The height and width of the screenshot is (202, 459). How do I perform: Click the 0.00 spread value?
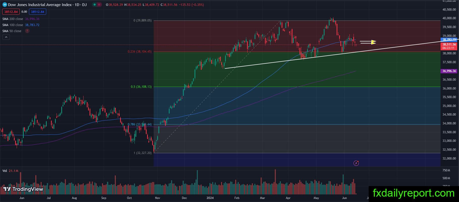pos(24,12)
